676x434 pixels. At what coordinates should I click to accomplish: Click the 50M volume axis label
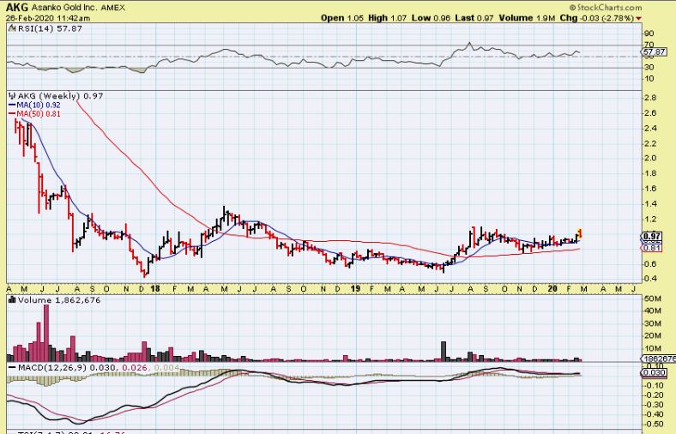tap(652, 298)
